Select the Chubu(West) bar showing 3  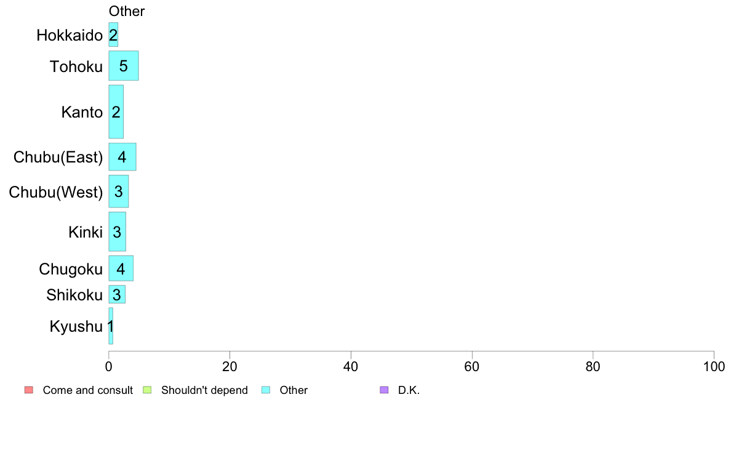pyautogui.click(x=118, y=191)
